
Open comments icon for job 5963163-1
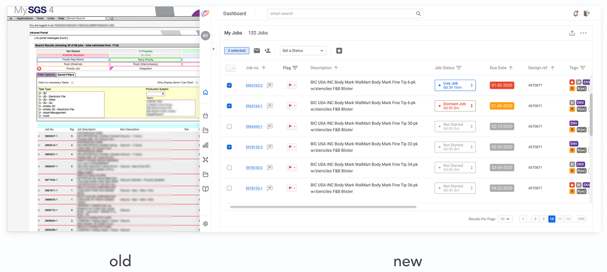(270, 106)
